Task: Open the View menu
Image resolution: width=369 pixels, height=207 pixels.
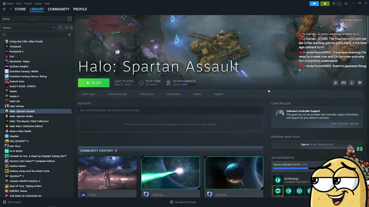Action: 19,3
